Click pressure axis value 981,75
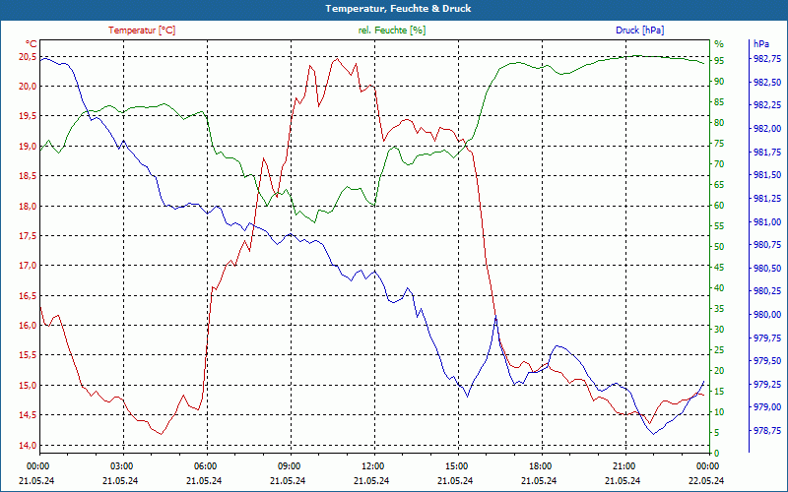788x492 pixels. click(x=767, y=152)
